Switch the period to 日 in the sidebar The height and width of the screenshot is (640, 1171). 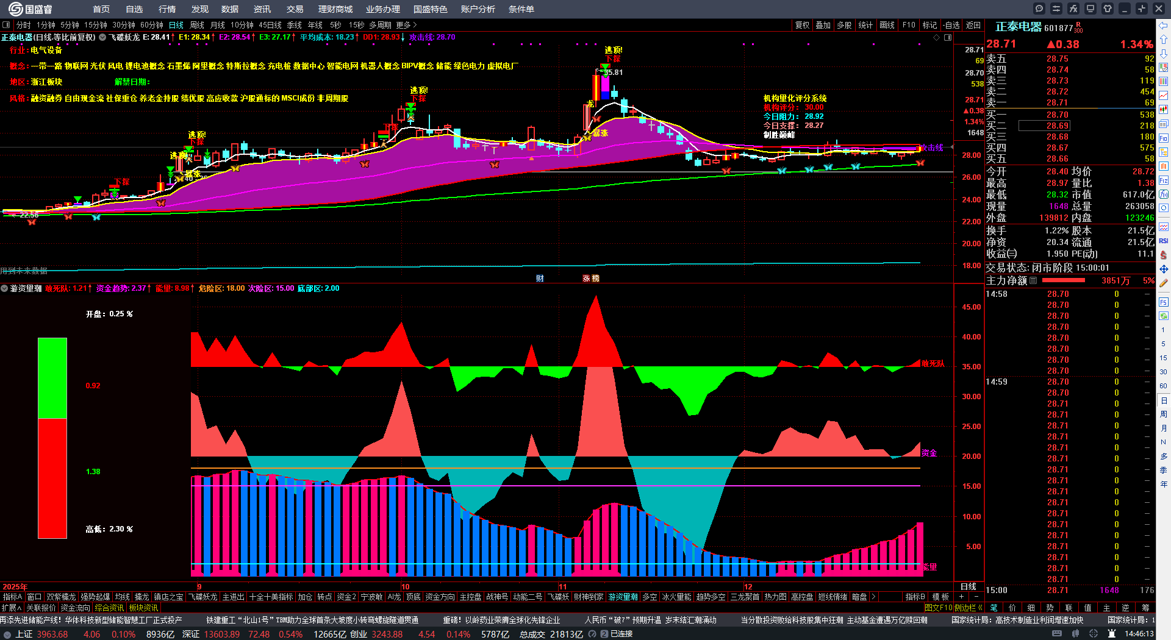tap(1164, 400)
